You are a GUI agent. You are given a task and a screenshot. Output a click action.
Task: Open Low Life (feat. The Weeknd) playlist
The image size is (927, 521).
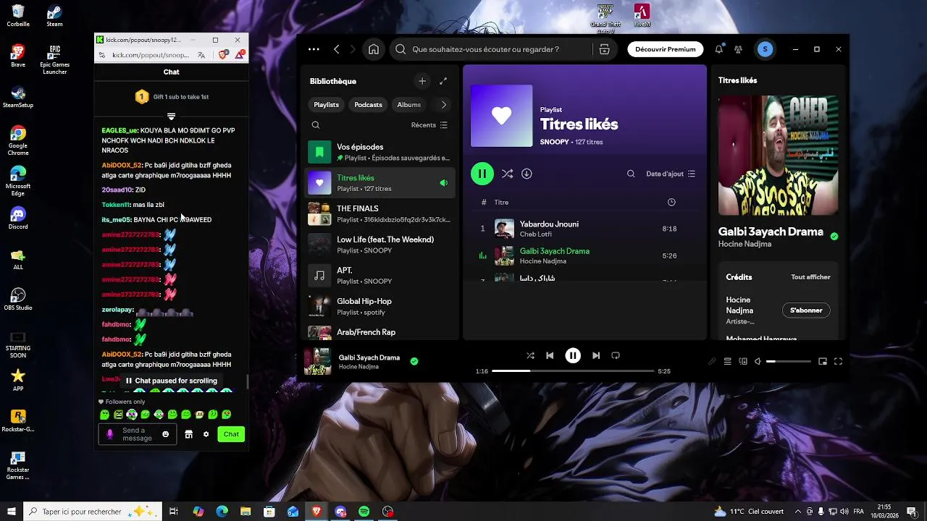tap(381, 245)
